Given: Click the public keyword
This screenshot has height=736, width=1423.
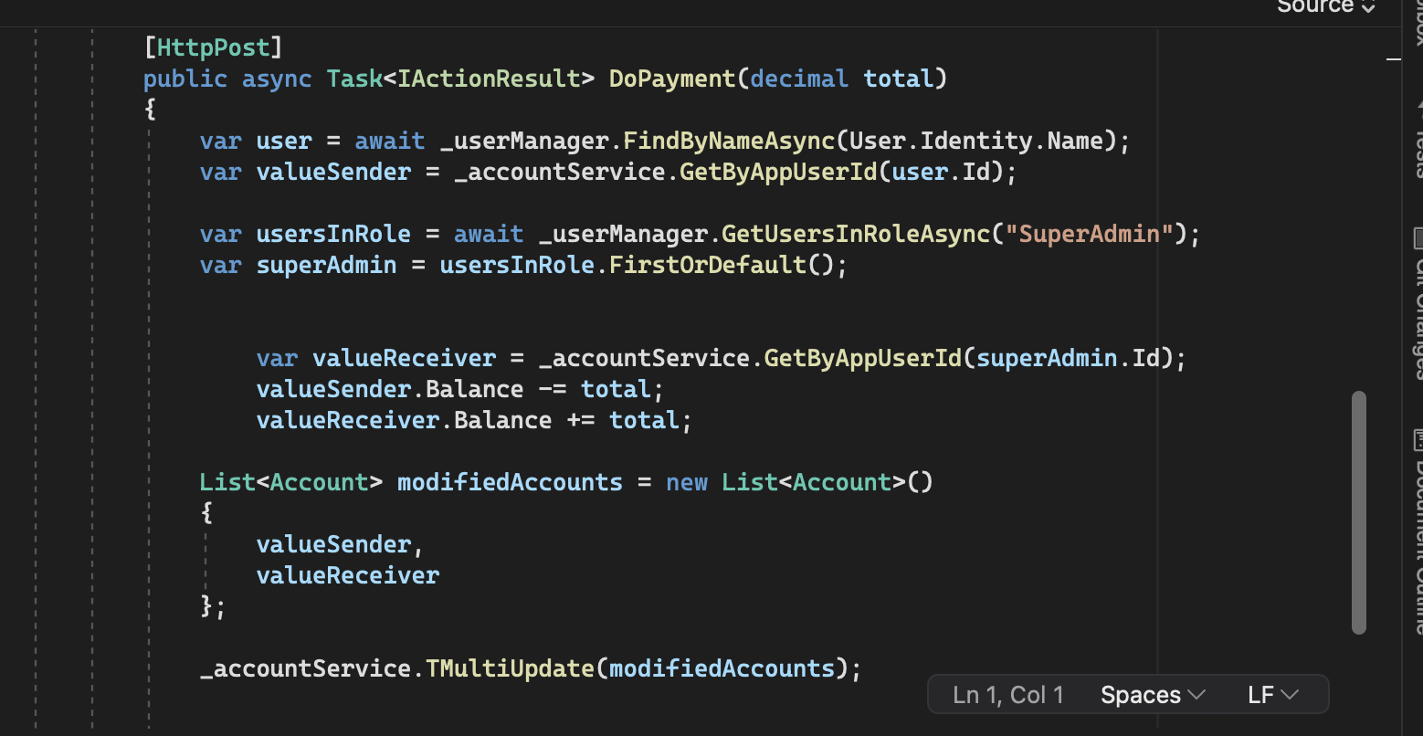Looking at the screenshot, I should click(x=185, y=79).
